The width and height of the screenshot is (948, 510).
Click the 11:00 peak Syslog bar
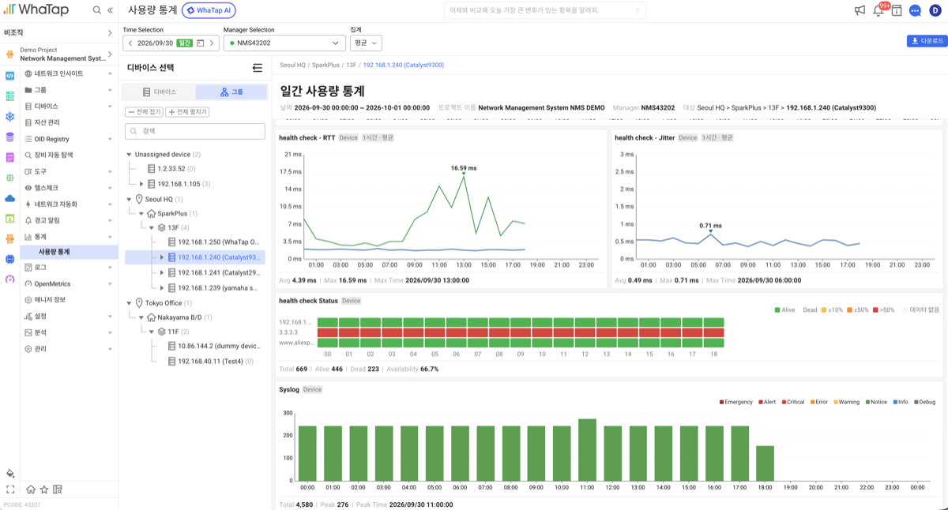(587, 450)
